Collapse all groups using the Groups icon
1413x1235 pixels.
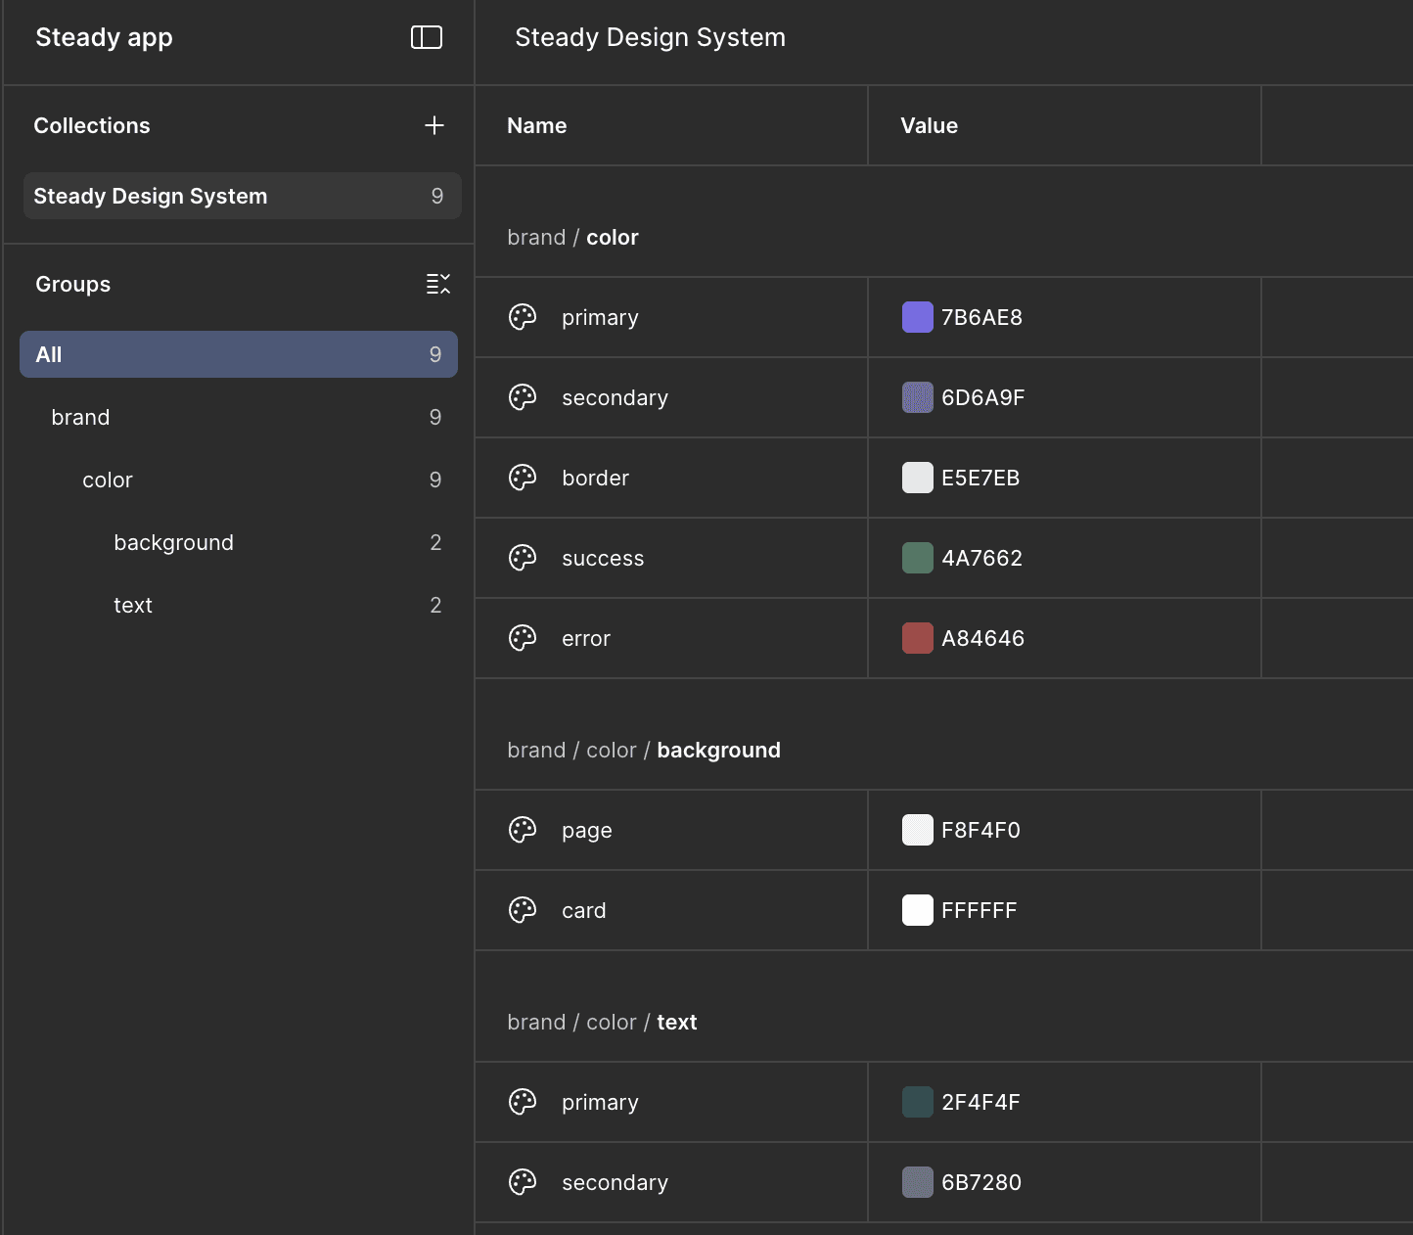[437, 284]
